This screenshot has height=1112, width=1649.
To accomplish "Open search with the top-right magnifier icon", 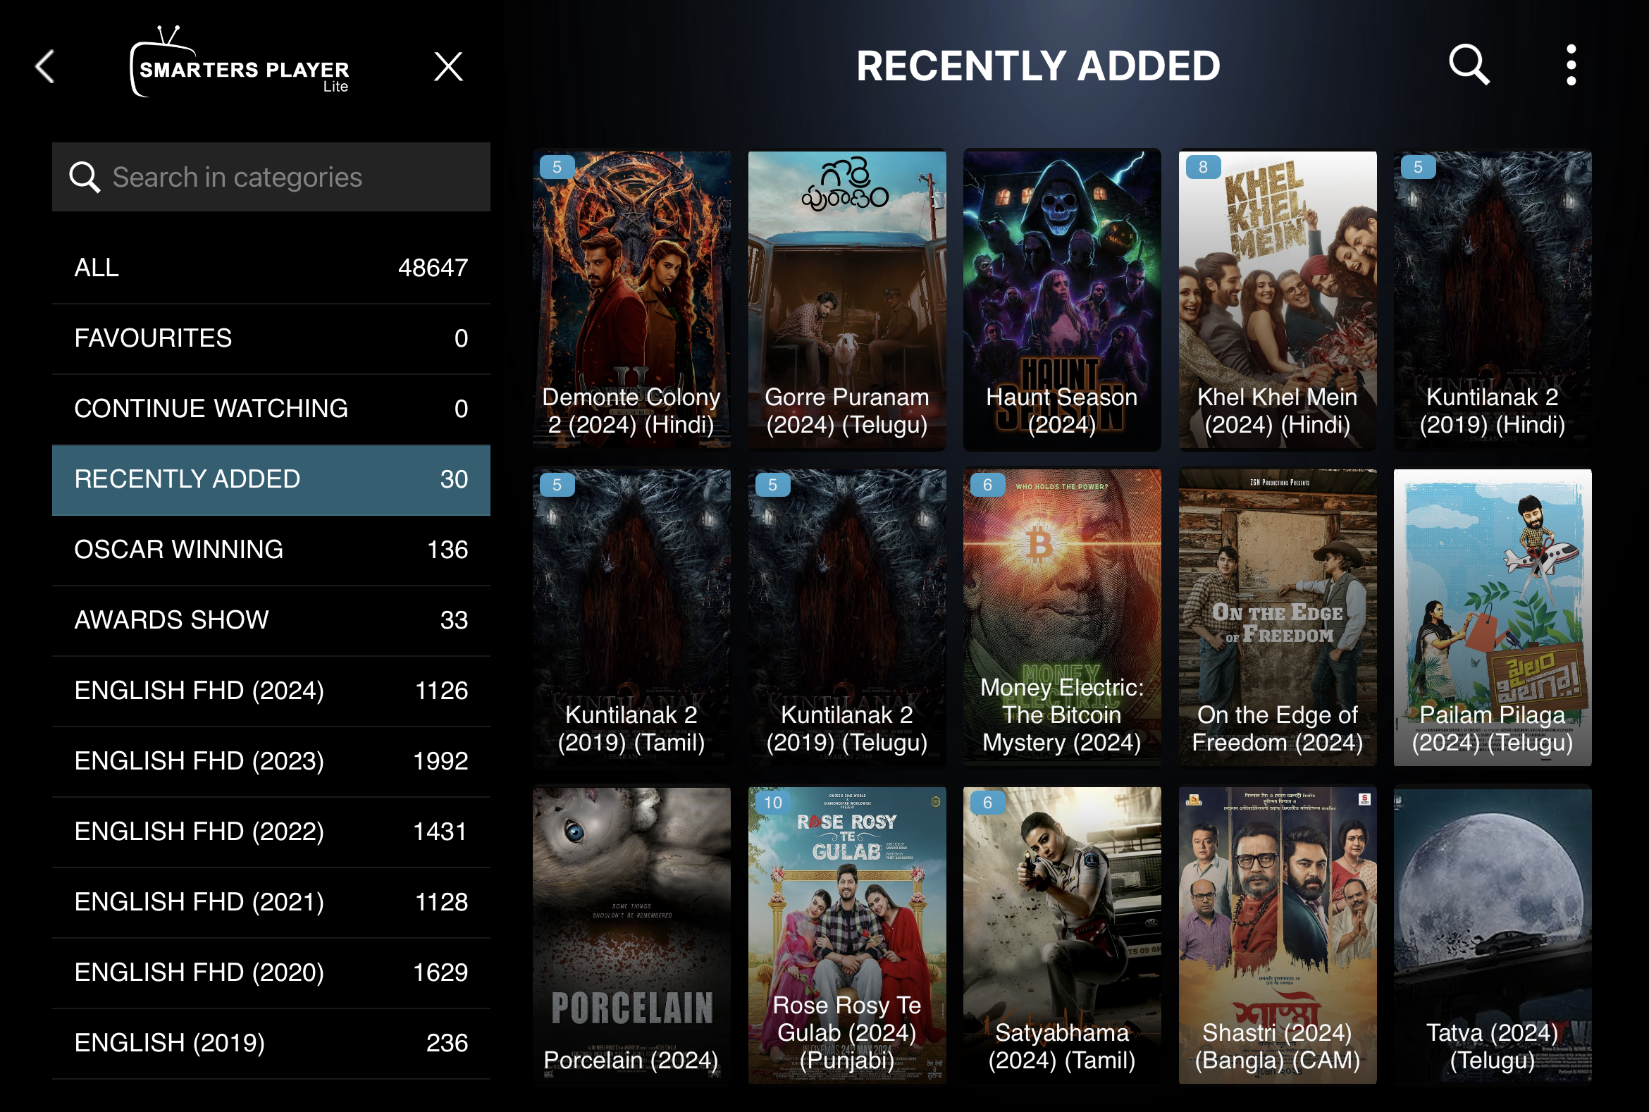I will pyautogui.click(x=1469, y=66).
